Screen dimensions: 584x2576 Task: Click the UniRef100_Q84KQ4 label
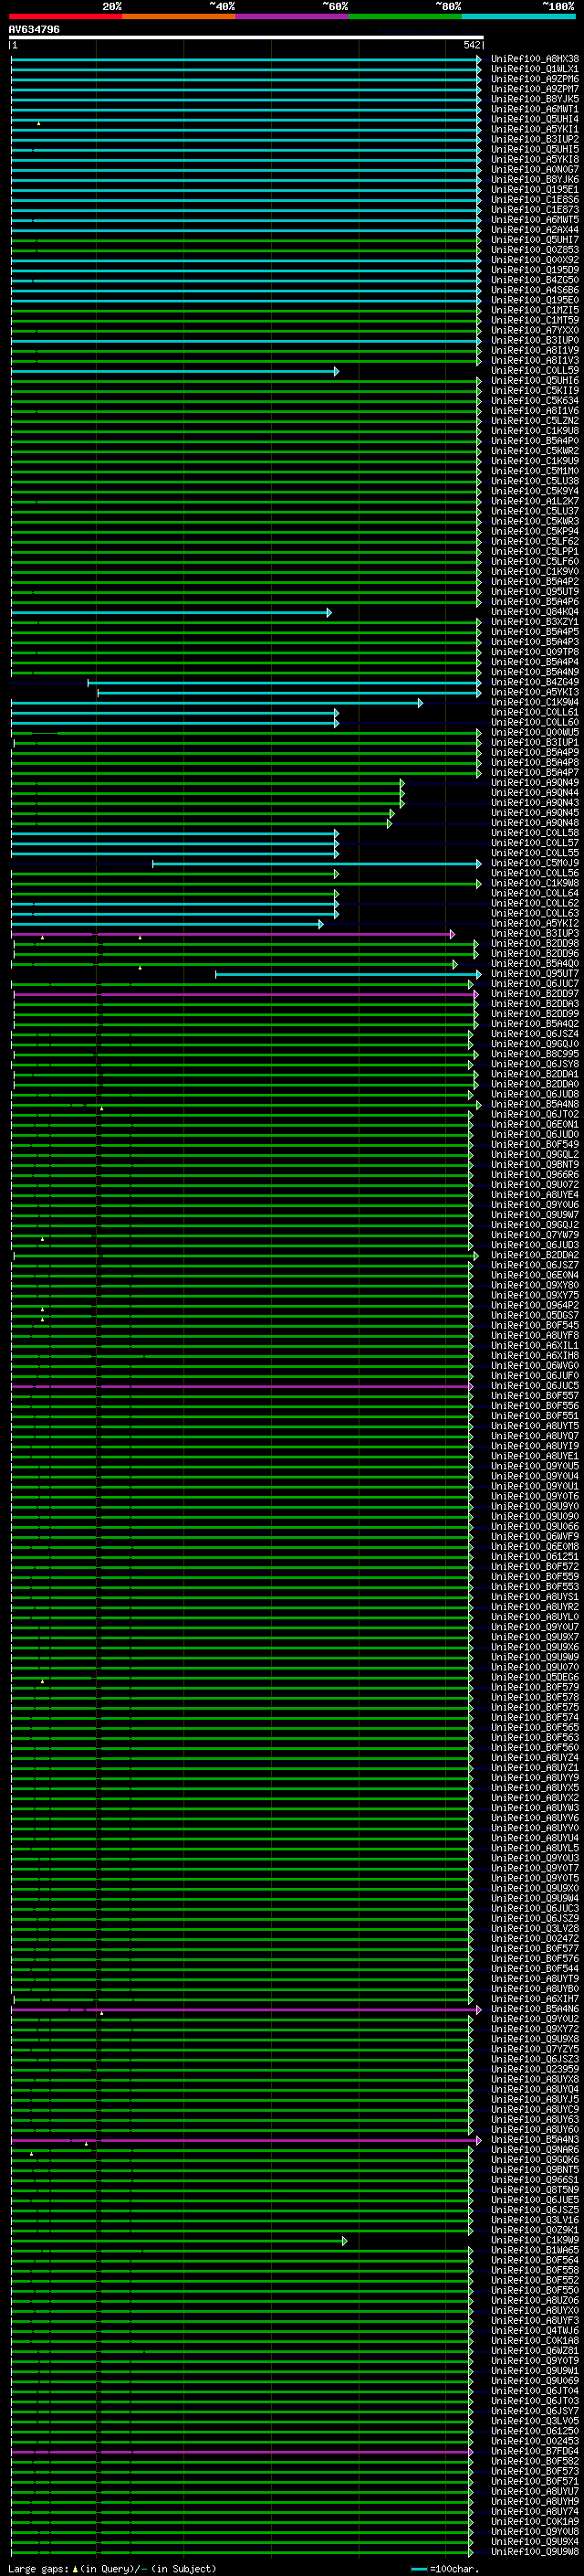534,612
